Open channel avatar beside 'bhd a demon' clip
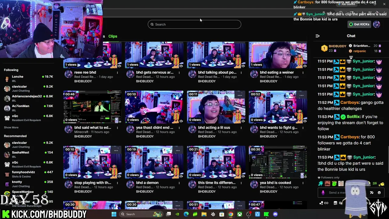389x219 pixels. [x=130, y=185]
